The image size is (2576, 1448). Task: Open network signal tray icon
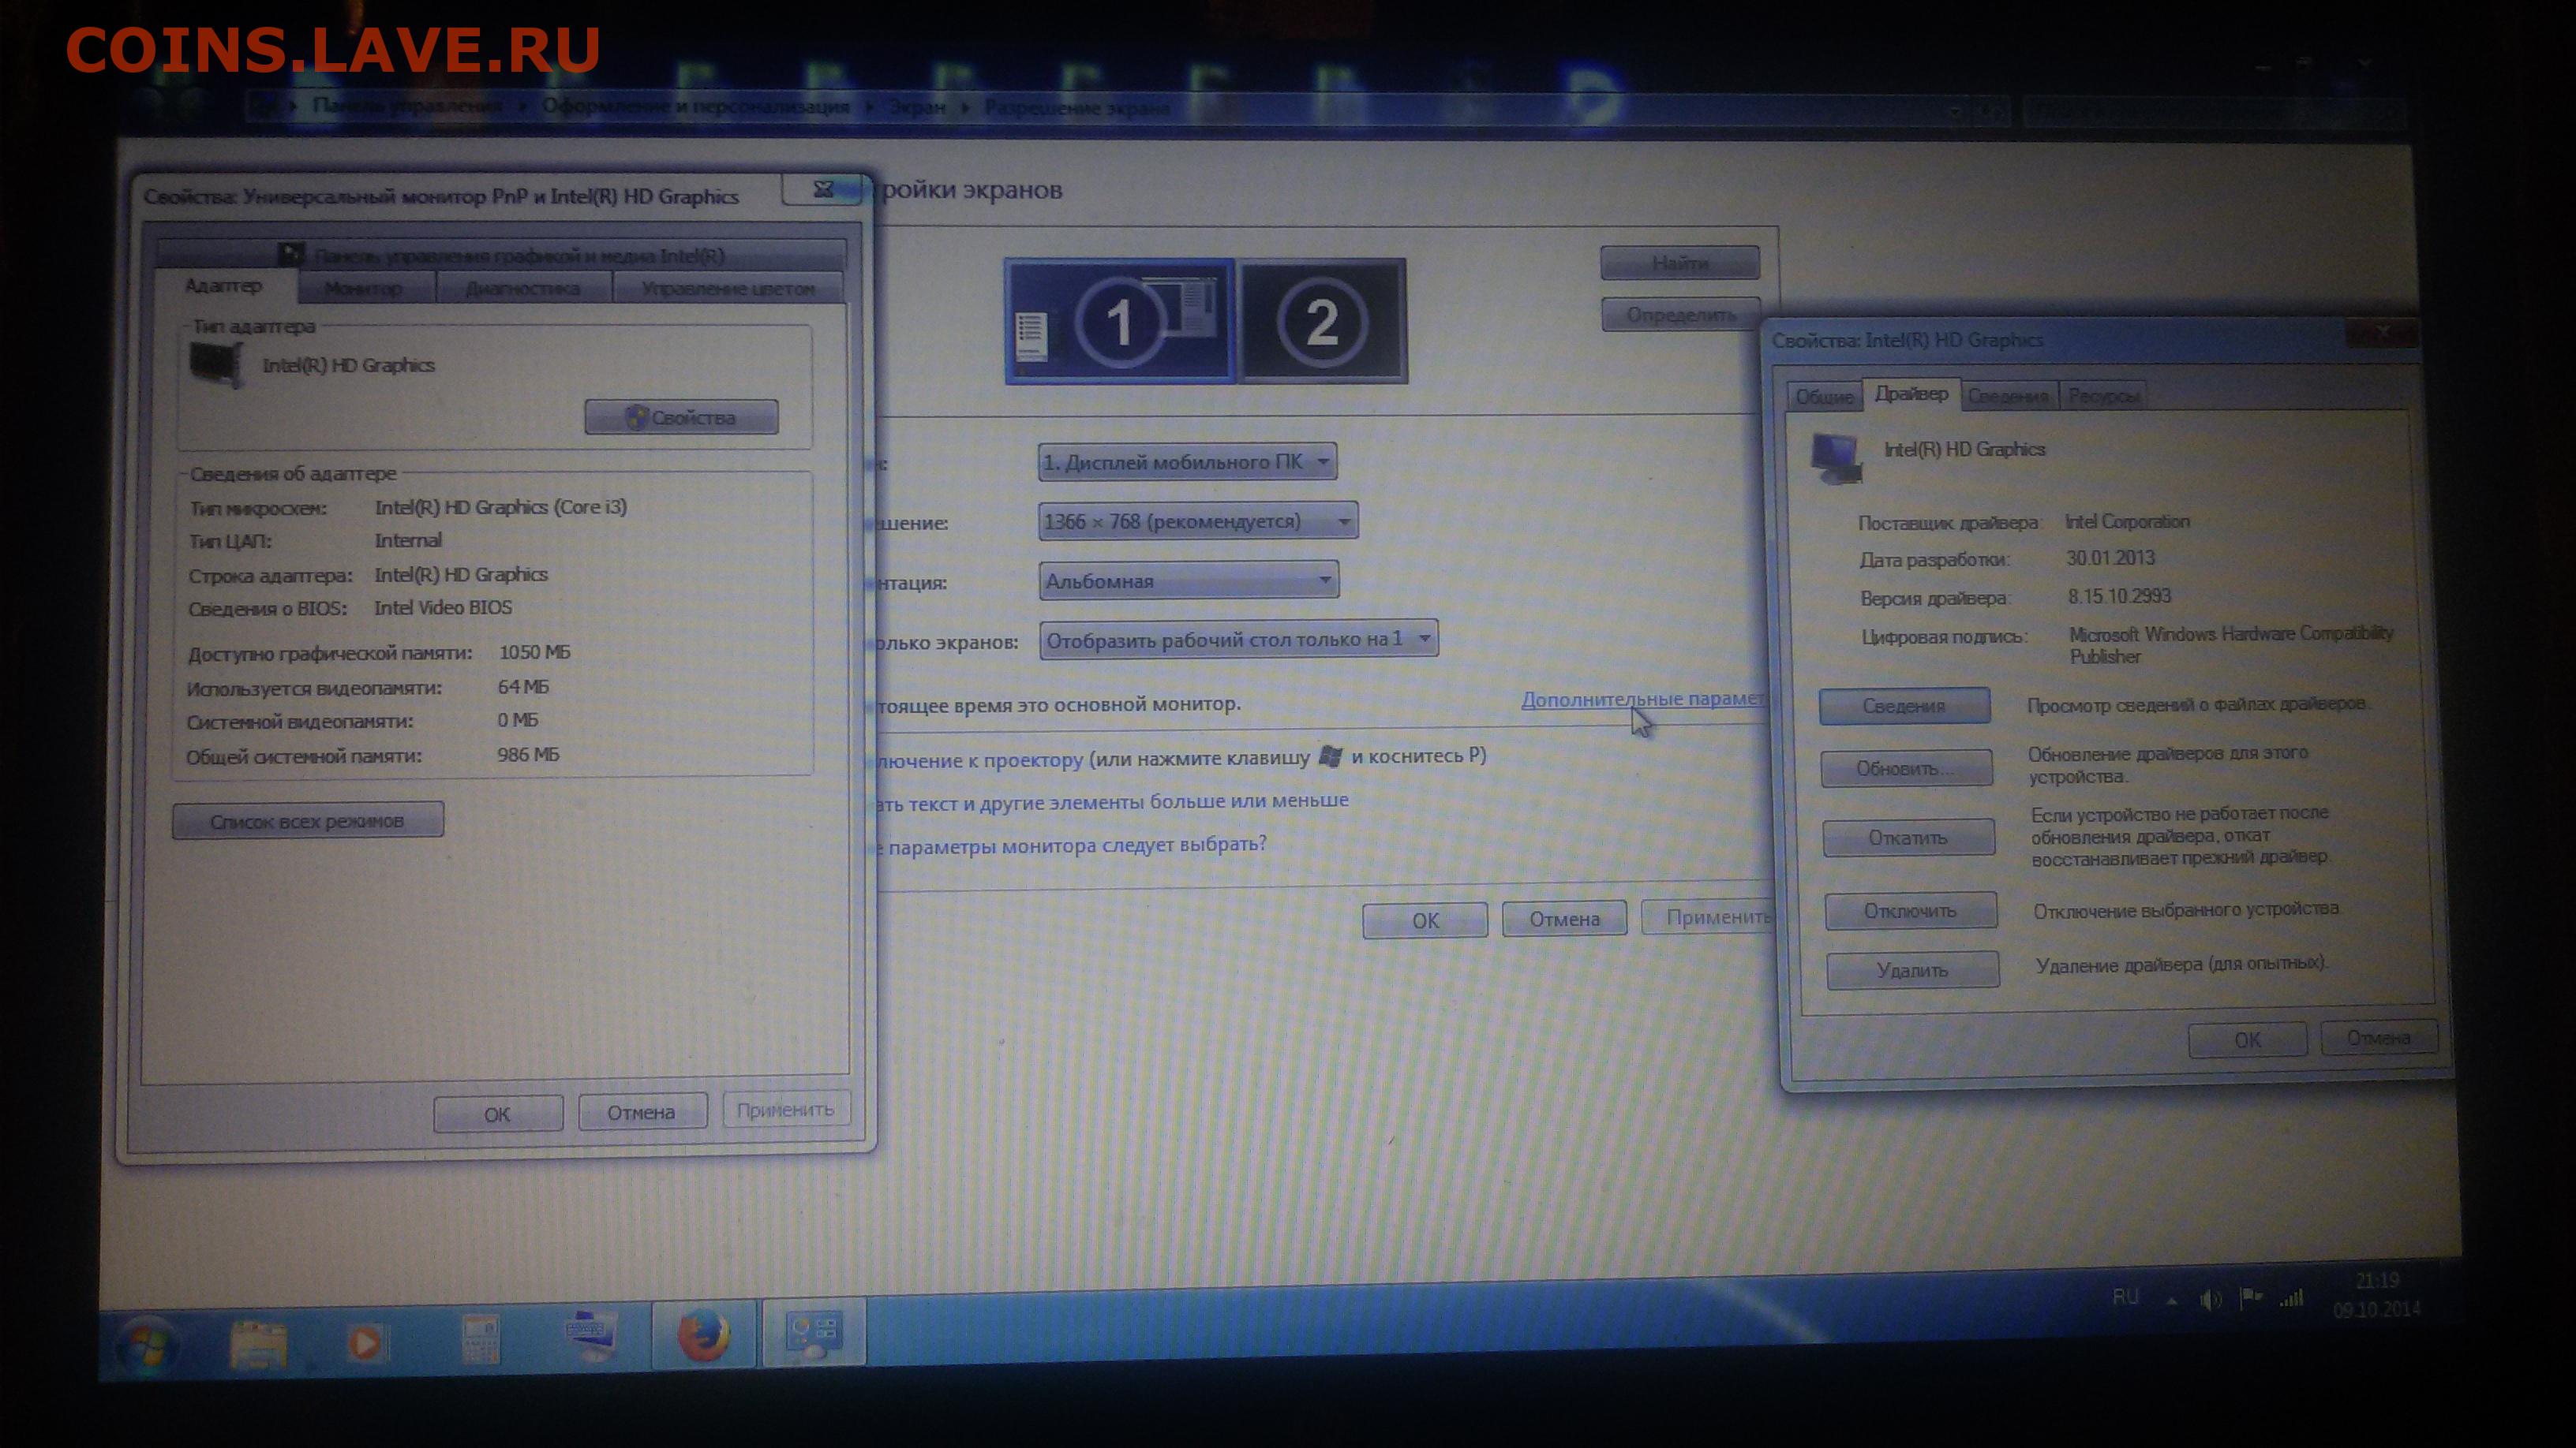coord(2291,1298)
